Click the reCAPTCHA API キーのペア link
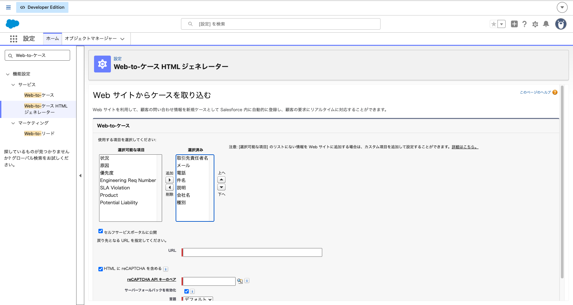The height and width of the screenshot is (305, 573). [x=152, y=280]
